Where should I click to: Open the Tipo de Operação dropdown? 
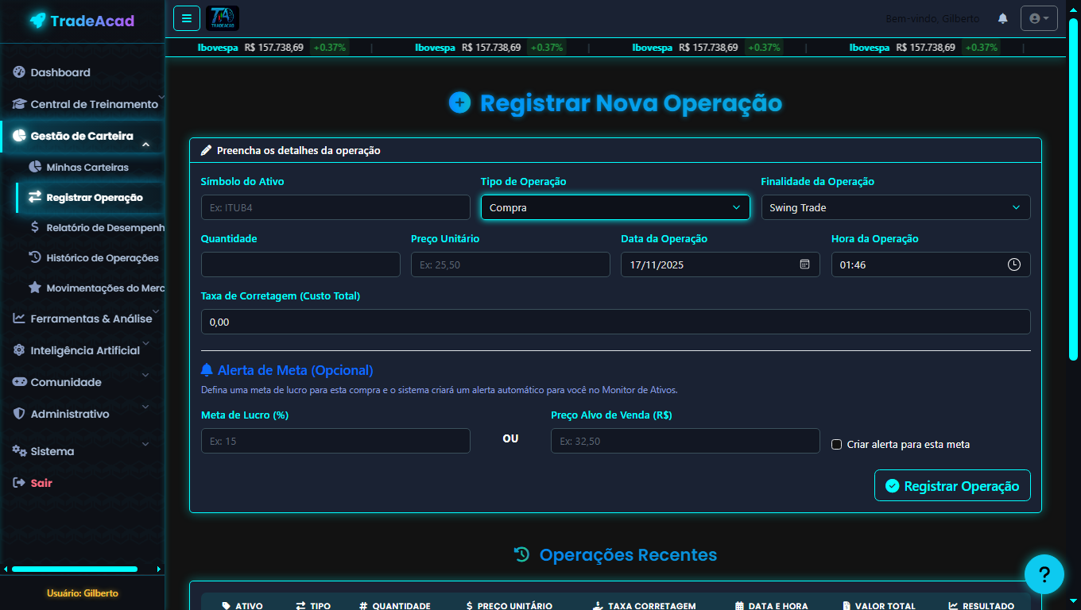click(x=614, y=207)
